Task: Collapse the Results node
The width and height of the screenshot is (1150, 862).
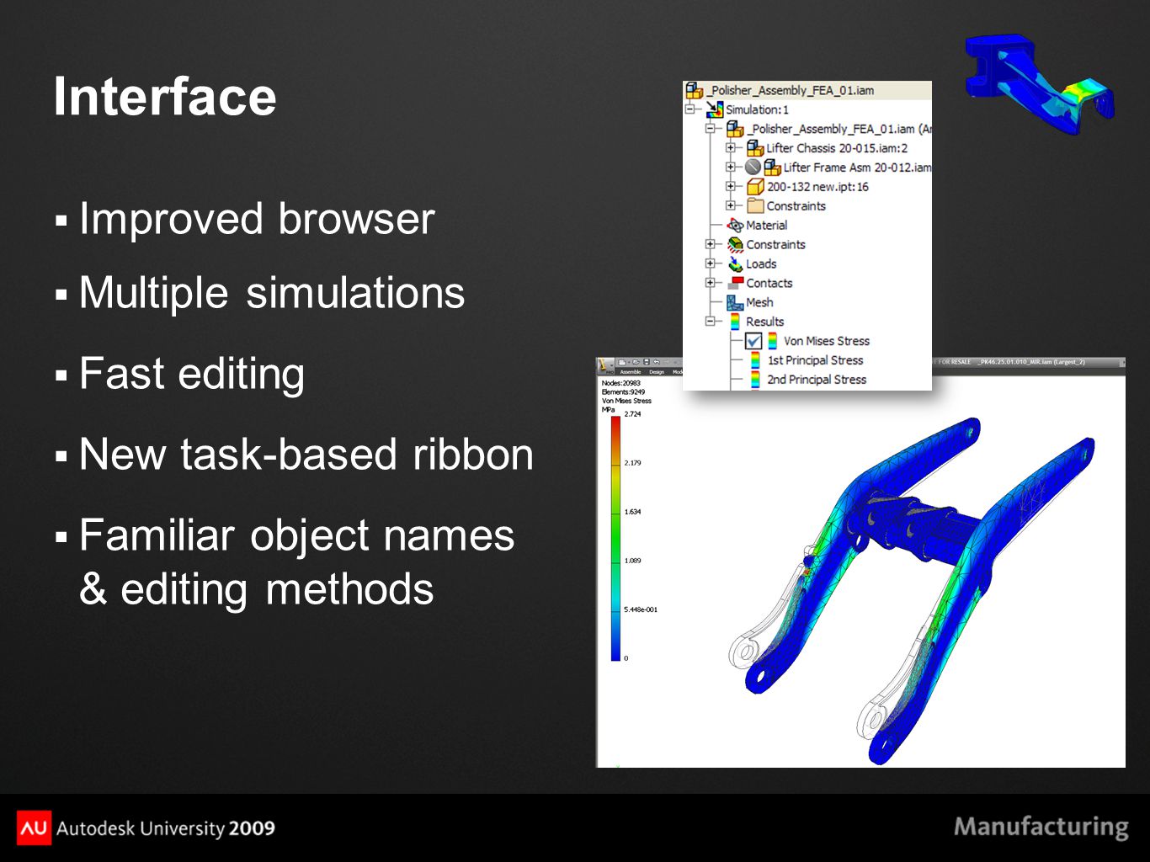Action: point(711,322)
